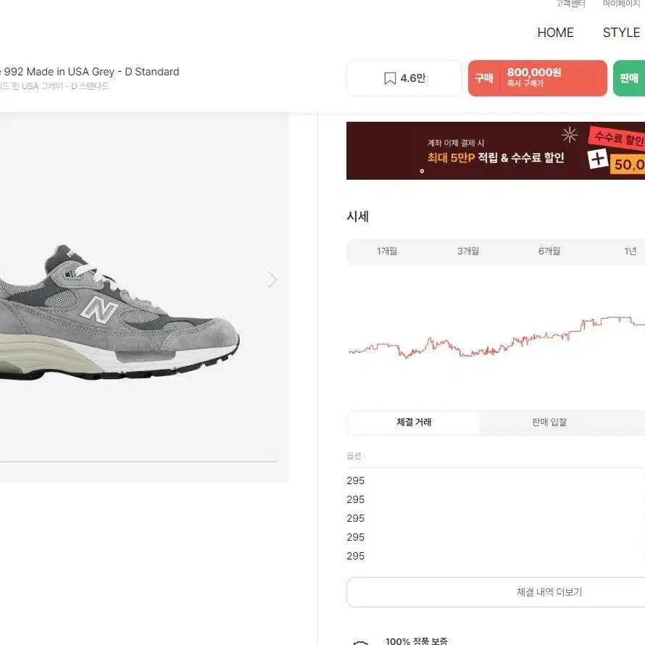Open STYLE in the top navigation
This screenshot has width=645, height=645.
pyautogui.click(x=621, y=33)
